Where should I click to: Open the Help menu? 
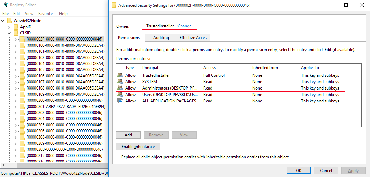[63, 14]
